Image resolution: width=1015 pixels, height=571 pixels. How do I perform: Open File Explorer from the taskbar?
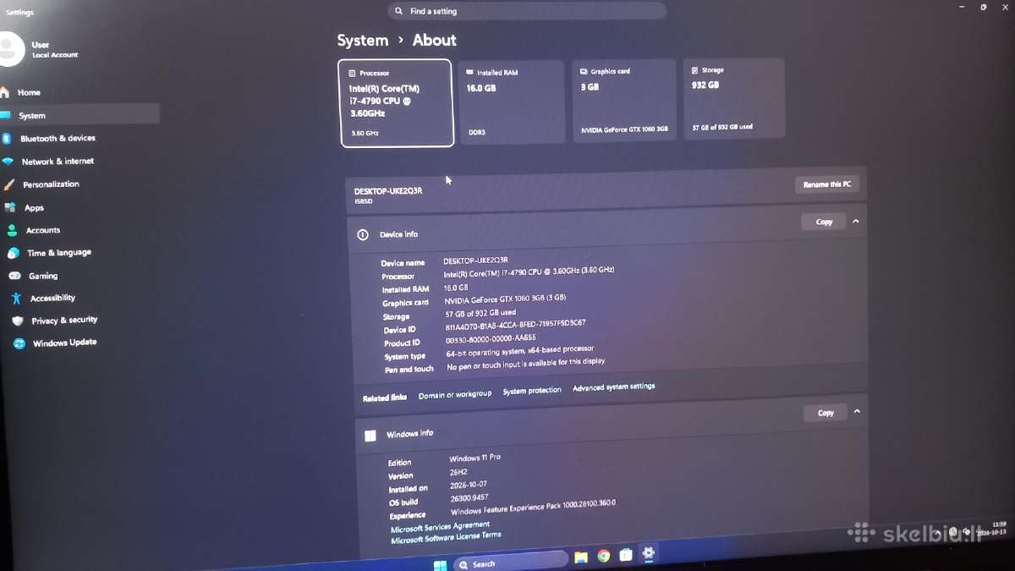pos(581,557)
